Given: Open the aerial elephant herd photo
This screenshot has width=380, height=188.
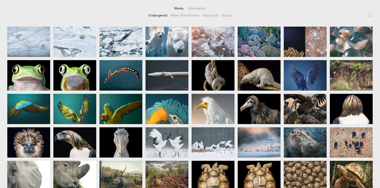Looking at the screenshot, I should pos(351,142).
